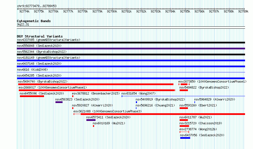253x149 pixels.
Task: Click the nsv6556848 Sedlazeck2020 label
Action: point(39,46)
